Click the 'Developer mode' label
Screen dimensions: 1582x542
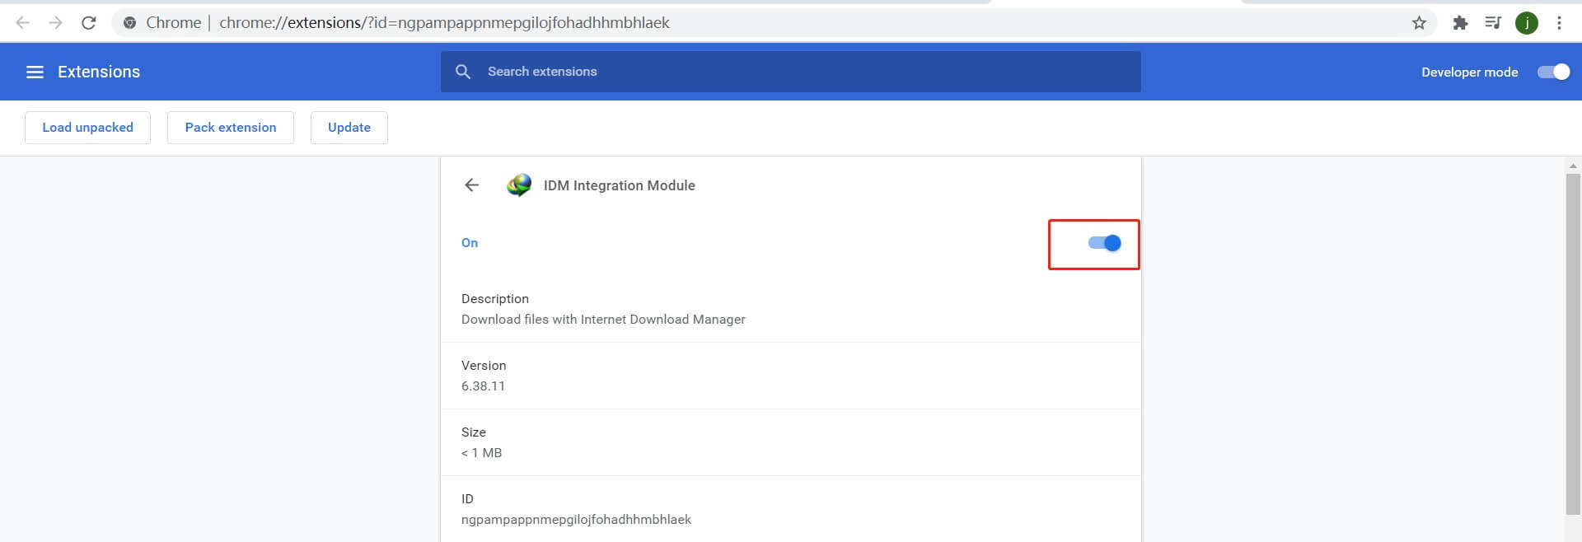(1469, 72)
